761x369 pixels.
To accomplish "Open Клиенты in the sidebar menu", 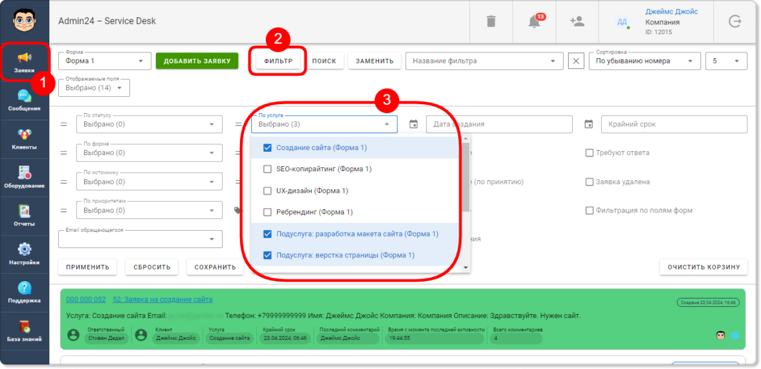I will tap(25, 139).
